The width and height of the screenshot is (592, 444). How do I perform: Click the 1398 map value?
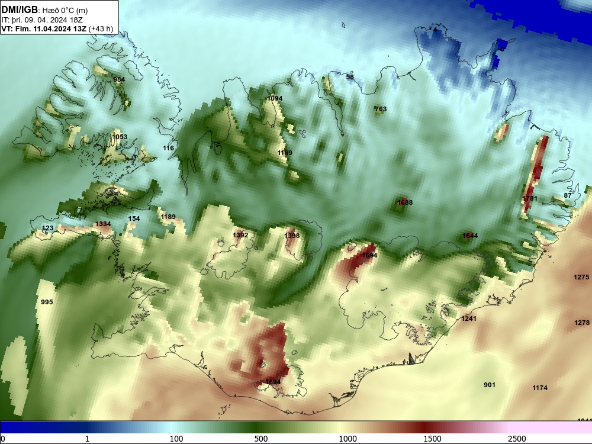(292, 236)
